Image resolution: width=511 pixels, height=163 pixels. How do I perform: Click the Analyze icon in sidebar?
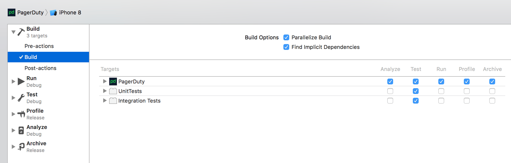21,130
